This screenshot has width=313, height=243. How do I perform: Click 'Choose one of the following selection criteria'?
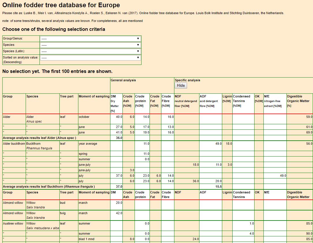pyautogui.click(x=54, y=29)
